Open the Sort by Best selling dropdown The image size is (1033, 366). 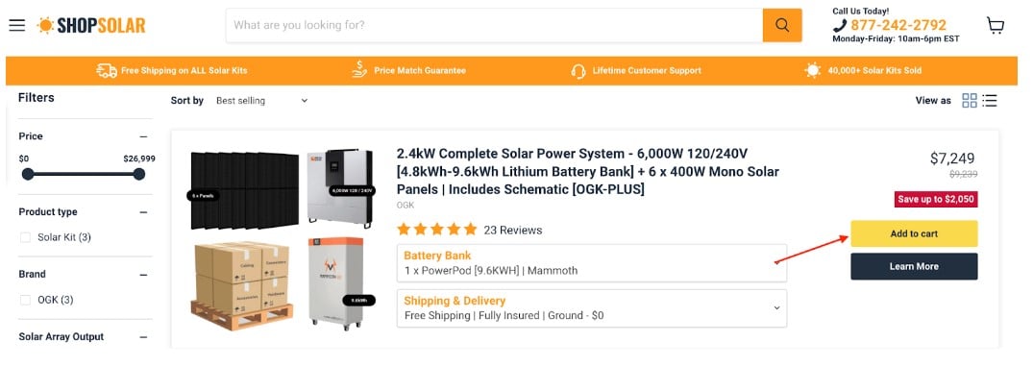pyautogui.click(x=262, y=101)
